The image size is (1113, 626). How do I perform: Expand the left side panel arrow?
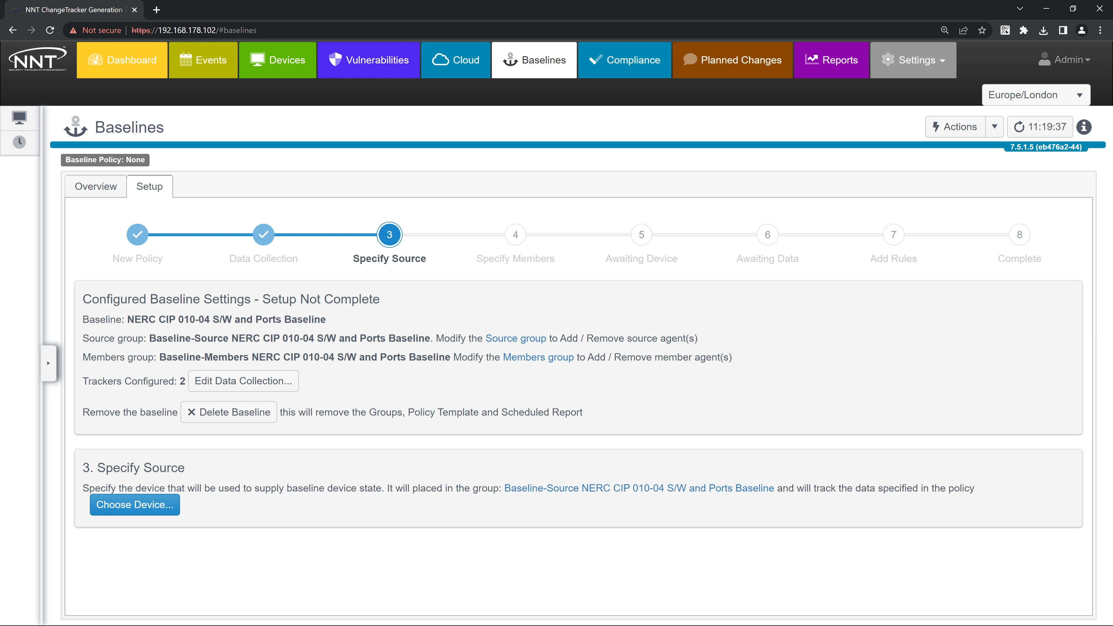tap(48, 363)
